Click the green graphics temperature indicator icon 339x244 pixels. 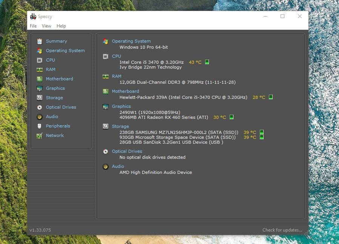point(231,117)
